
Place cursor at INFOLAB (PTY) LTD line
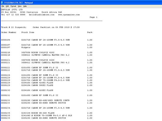[x=12, y=10]
